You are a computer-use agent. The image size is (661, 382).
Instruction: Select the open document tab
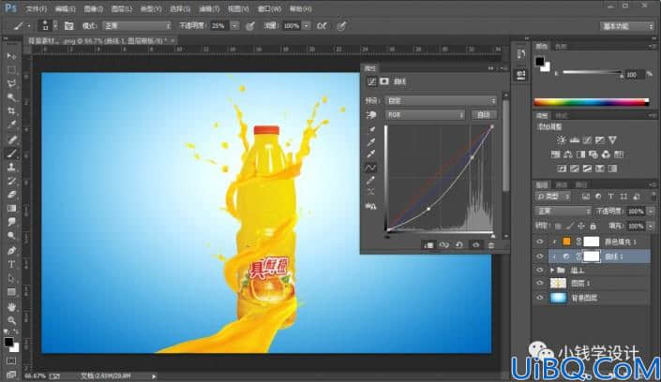(100, 41)
